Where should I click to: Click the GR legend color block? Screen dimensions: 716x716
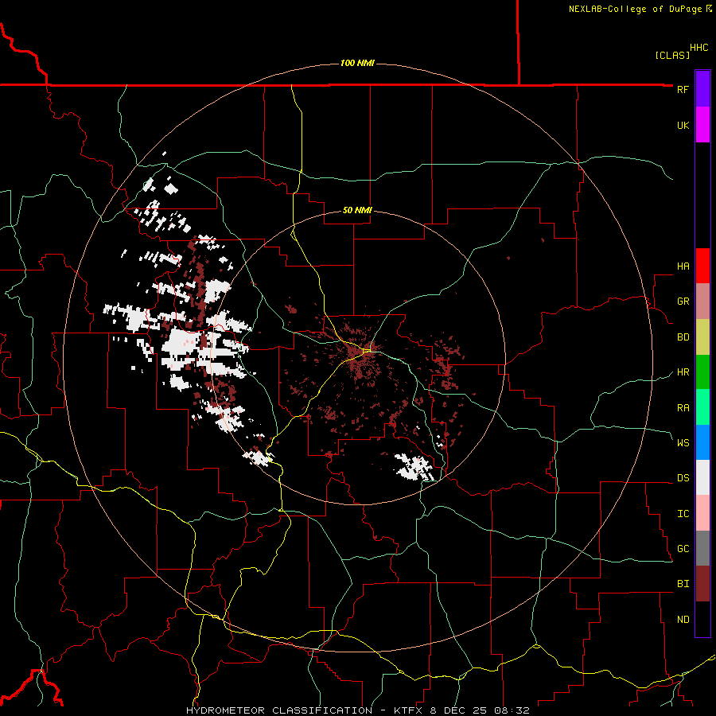(702, 302)
